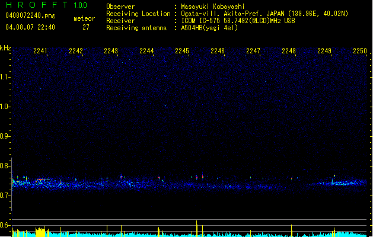373x237 pixels.
Task: Click the wide yellow intensity burst near 2241
Action: click(40, 232)
